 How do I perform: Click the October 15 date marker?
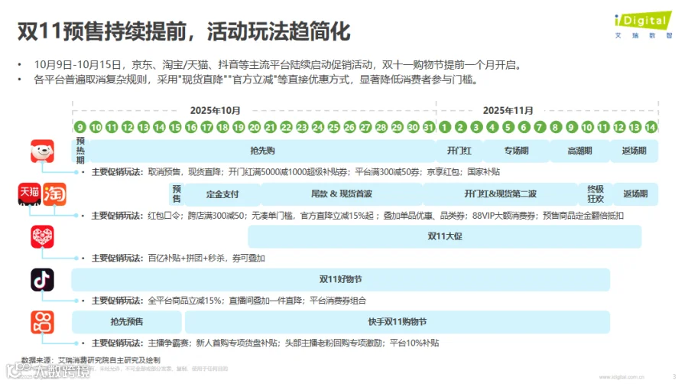click(x=175, y=127)
